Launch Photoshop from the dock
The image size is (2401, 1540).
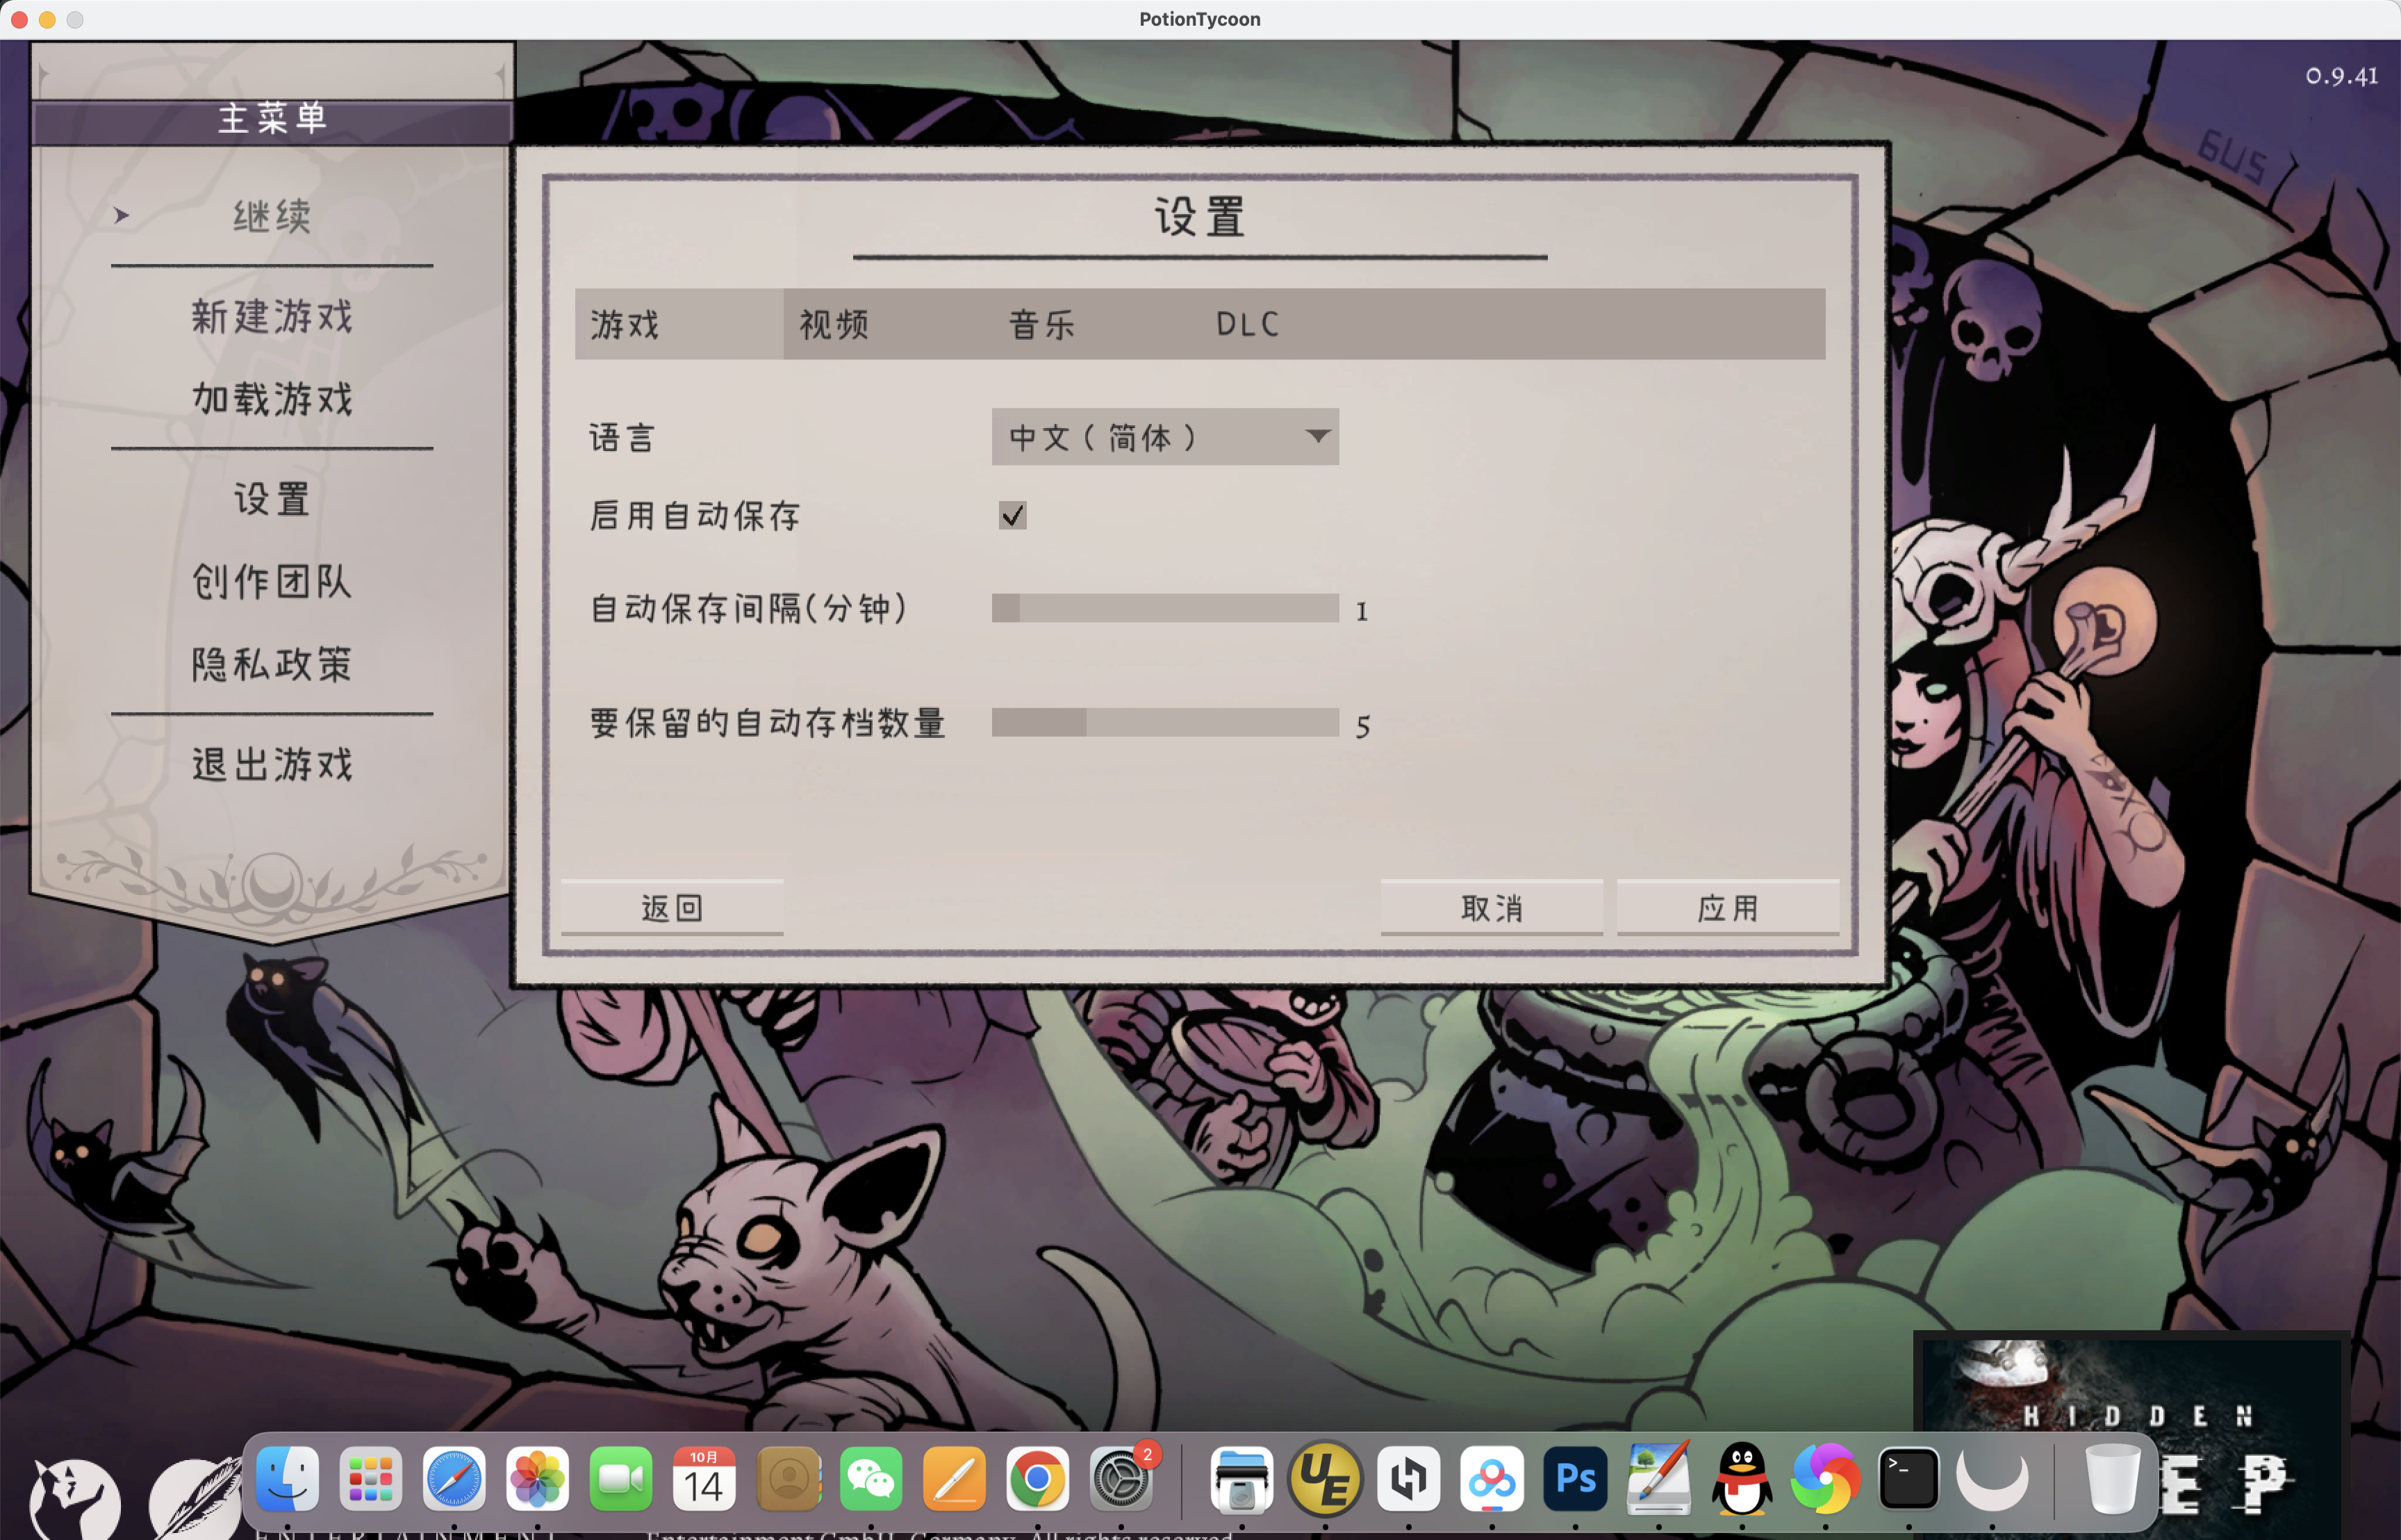(x=1576, y=1478)
